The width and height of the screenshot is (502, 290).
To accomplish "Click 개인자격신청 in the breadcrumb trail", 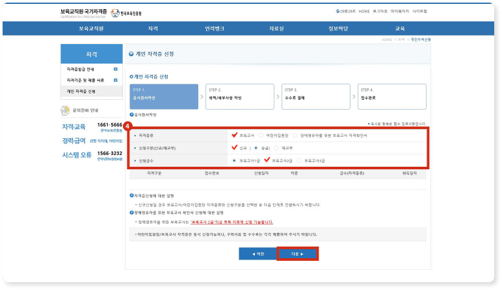I will point(421,40).
